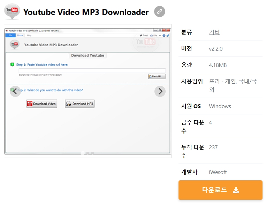
Task: Click the small up-arrow icon left of help
Action: pyautogui.click(x=160, y=36)
